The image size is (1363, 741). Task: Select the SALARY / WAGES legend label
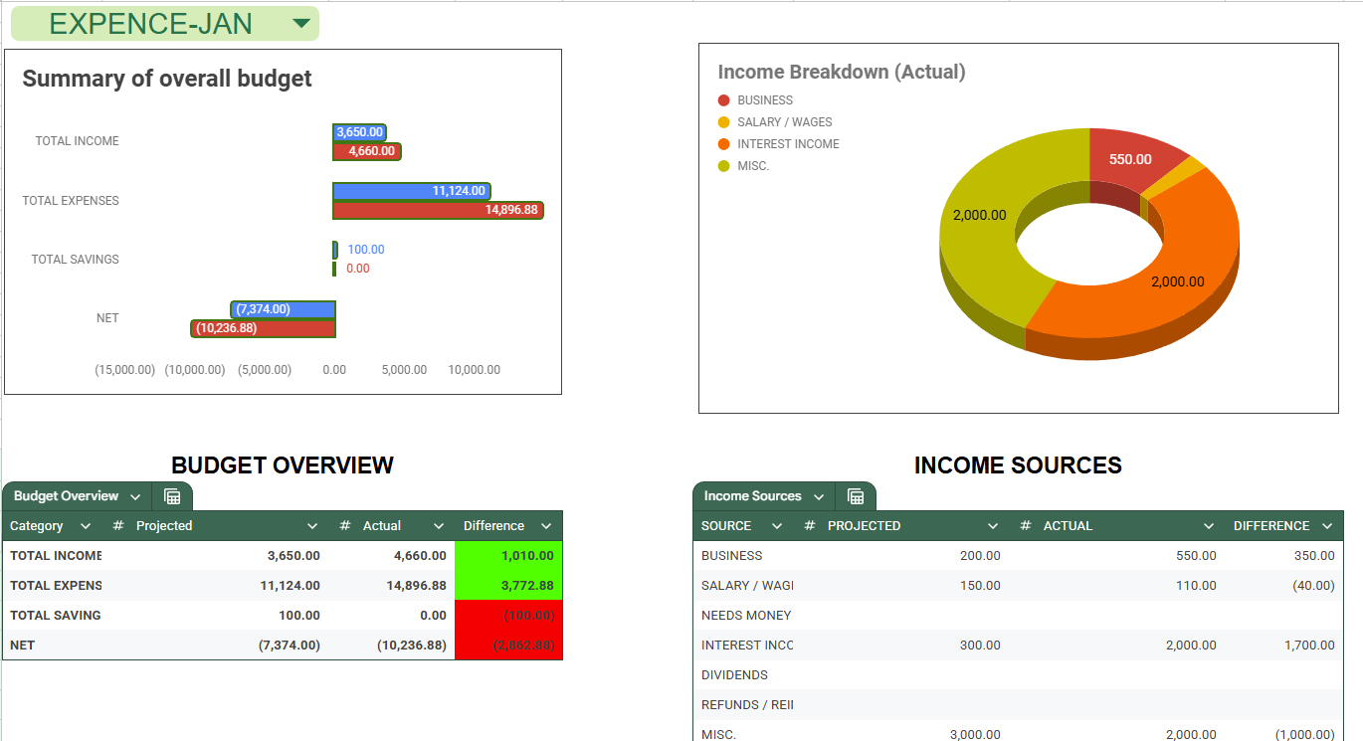784,122
